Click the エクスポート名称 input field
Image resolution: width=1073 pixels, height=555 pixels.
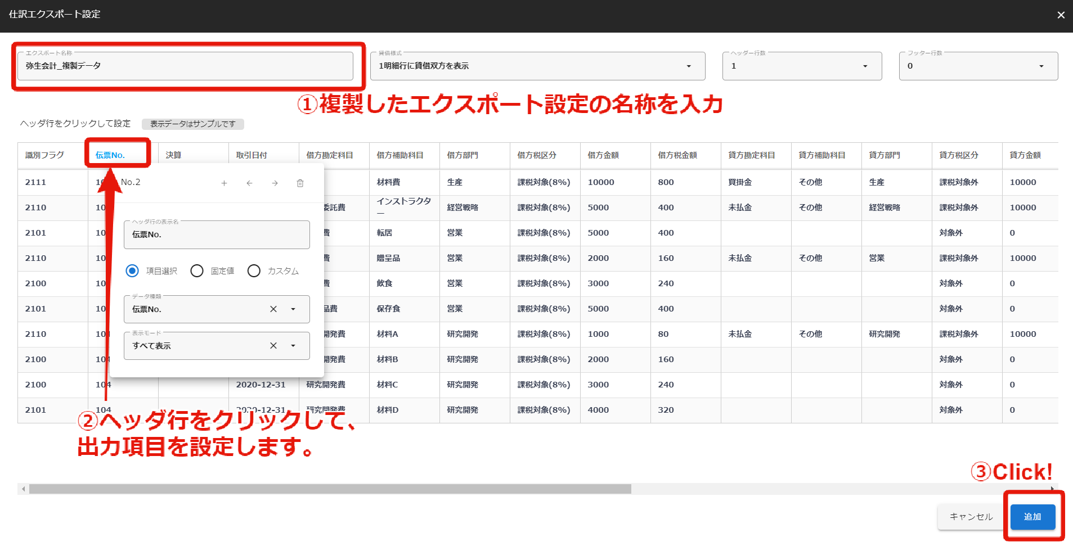coord(185,66)
